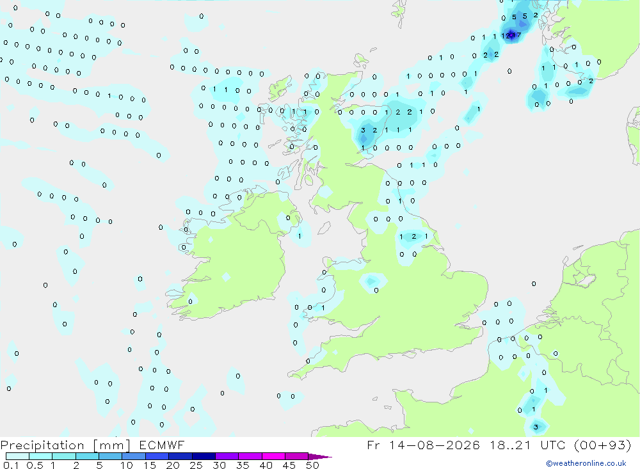Screen dimensions: 640x469
Task: Click the legend label '25'
Action: pyautogui.click(x=196, y=465)
